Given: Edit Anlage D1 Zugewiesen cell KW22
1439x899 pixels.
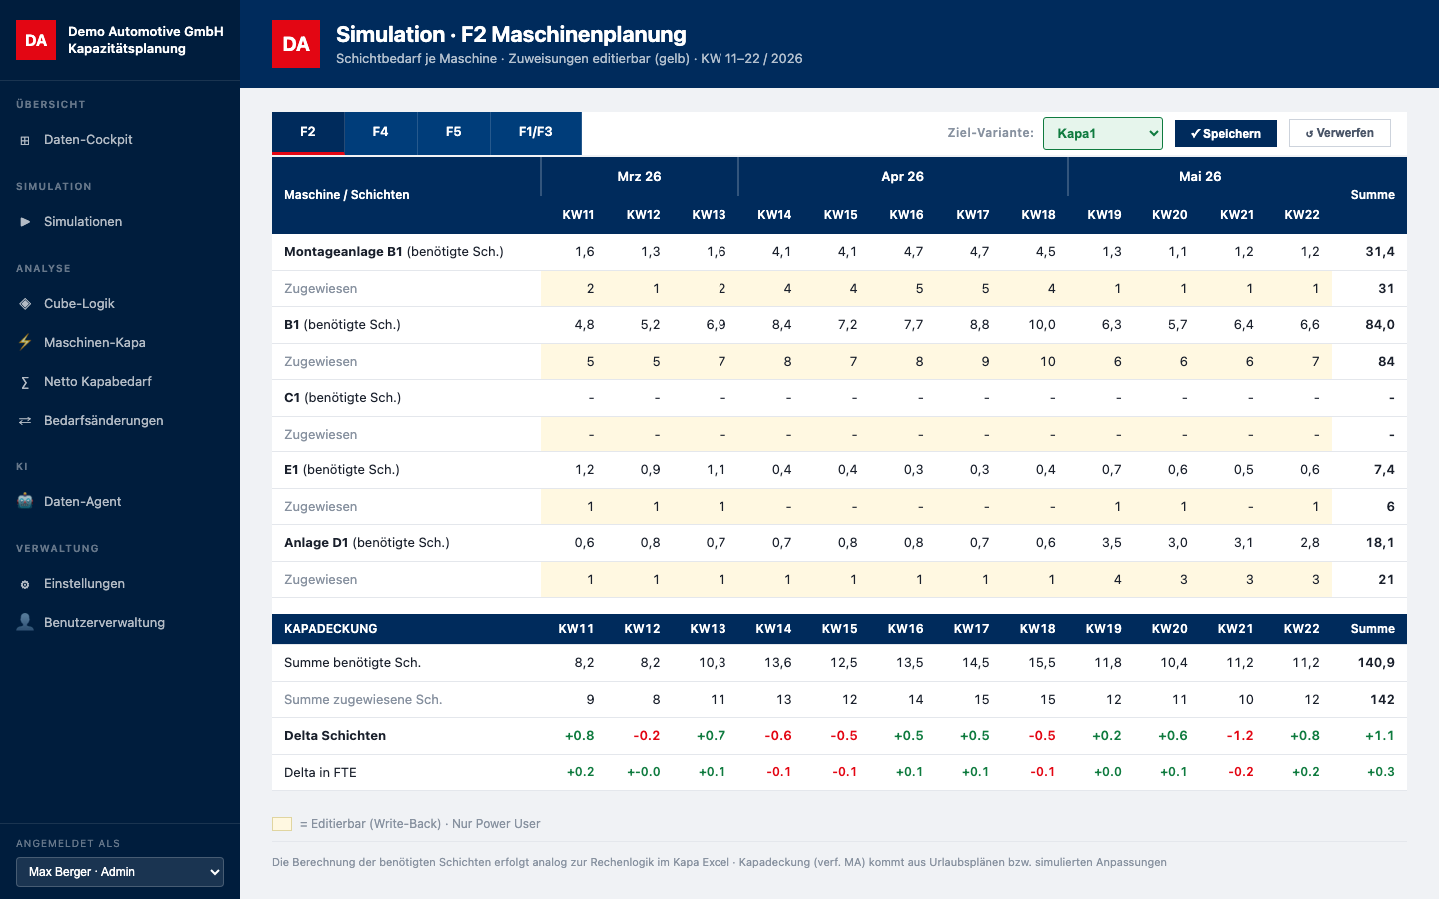Looking at the screenshot, I should coord(1299,579).
